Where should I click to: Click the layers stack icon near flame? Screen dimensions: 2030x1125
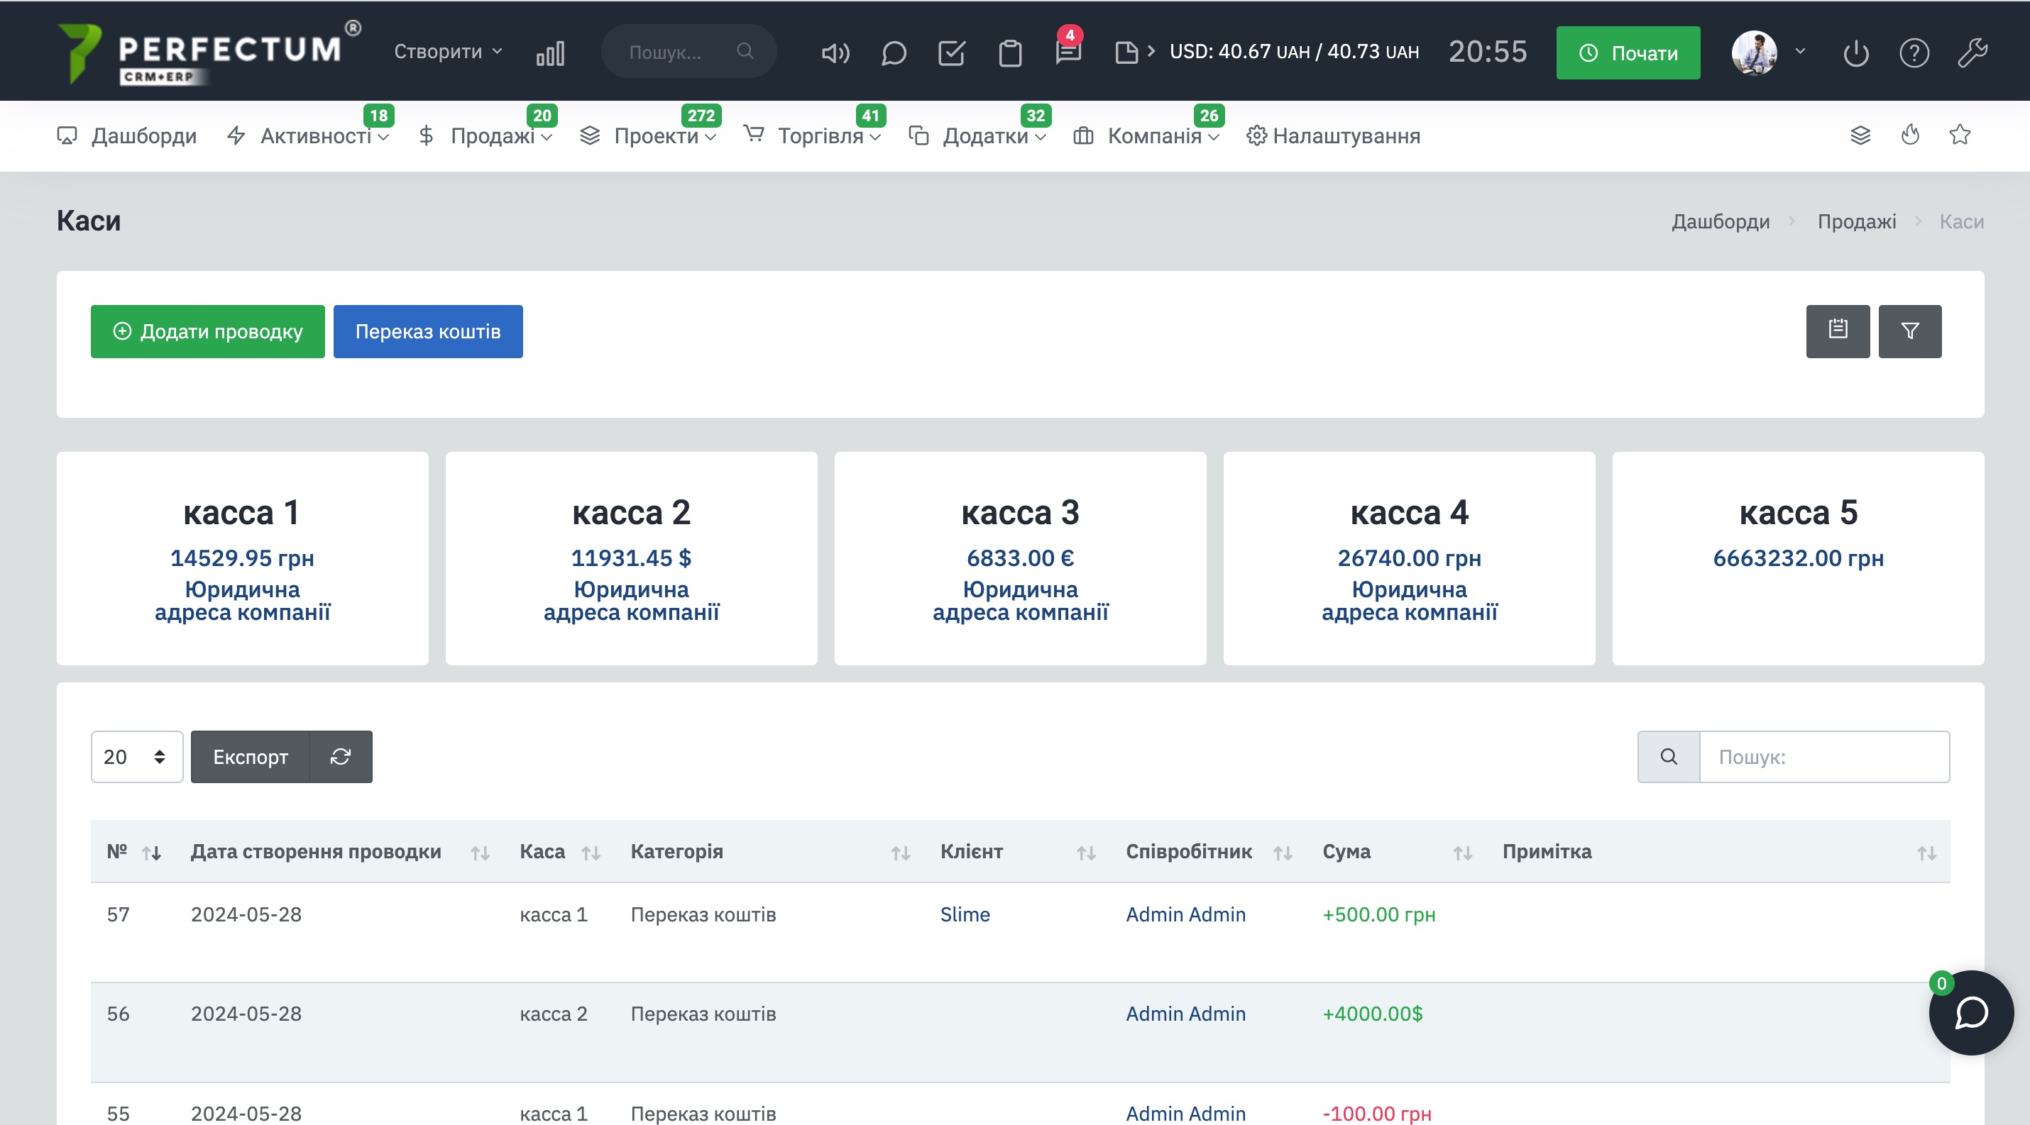pos(1860,135)
